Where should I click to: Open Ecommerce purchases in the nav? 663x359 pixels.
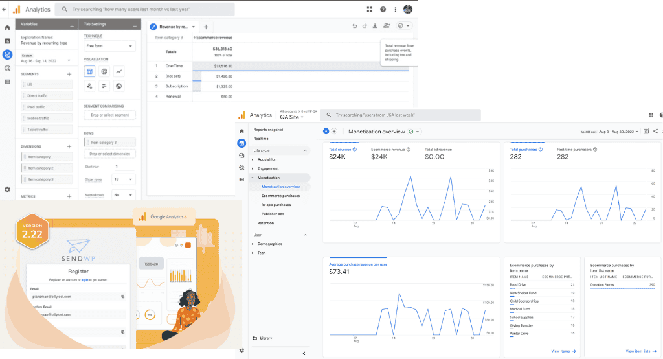pyautogui.click(x=281, y=196)
